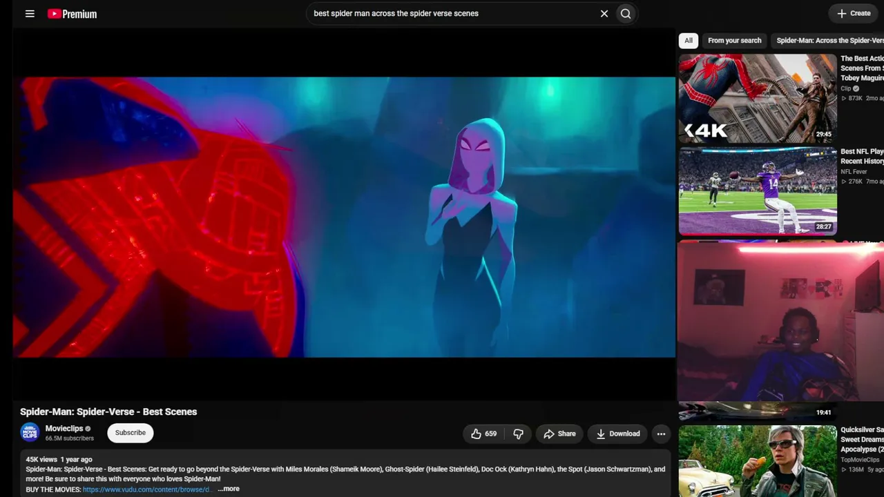Open the Movieclips channel avatar
This screenshot has width=884, height=497.
tap(30, 433)
